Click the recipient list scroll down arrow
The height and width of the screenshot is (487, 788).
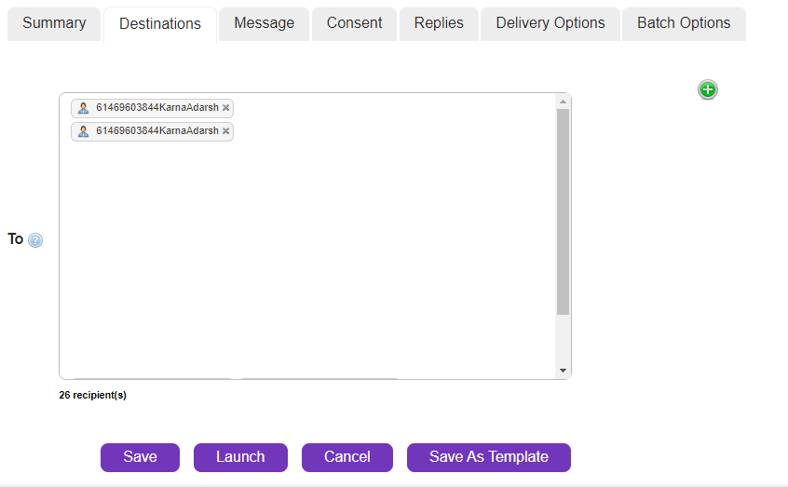click(563, 371)
